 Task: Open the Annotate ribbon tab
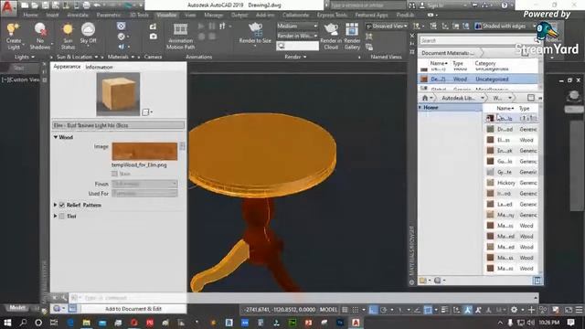[x=78, y=15]
